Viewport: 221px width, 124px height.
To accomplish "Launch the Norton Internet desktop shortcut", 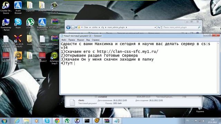I will (18, 58).
